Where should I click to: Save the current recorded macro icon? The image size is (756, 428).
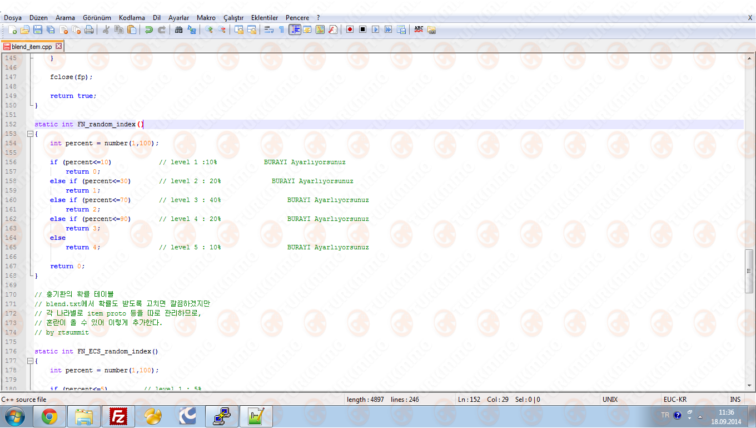coord(401,29)
